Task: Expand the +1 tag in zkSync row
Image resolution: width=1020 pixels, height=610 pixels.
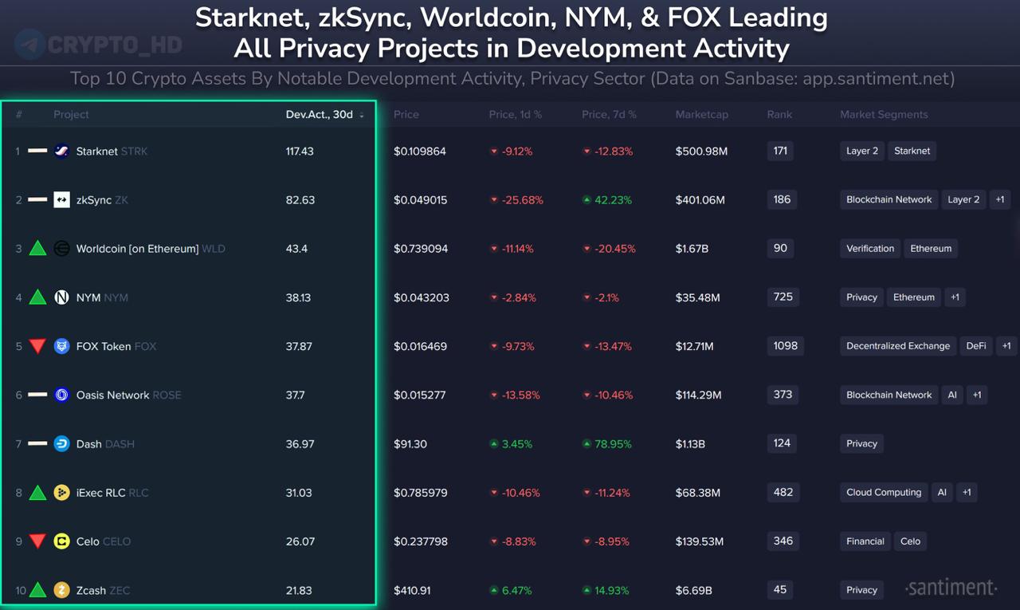Action: (x=1001, y=199)
